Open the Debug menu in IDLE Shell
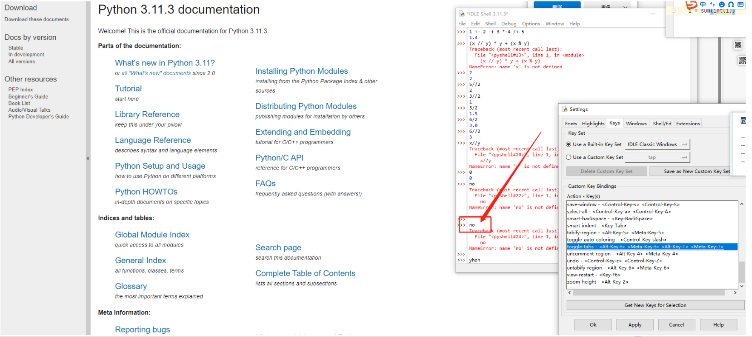The image size is (752, 337). click(509, 24)
